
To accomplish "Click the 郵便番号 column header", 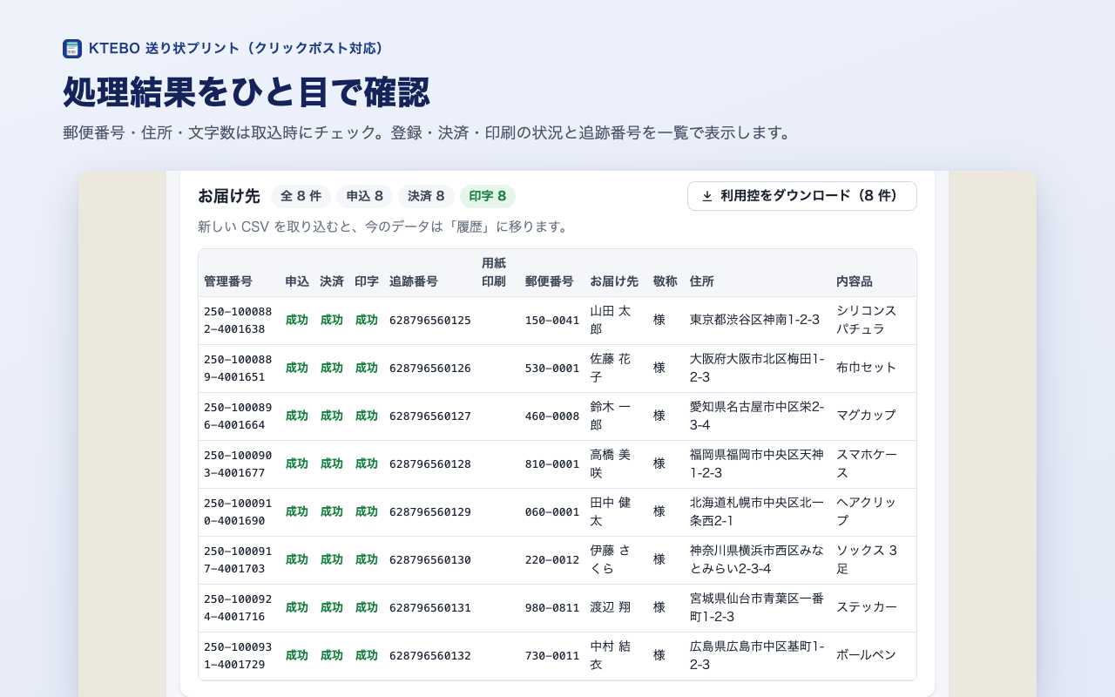I will (550, 281).
